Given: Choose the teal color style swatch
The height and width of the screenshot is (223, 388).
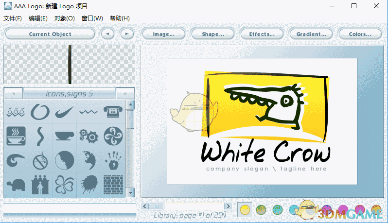Looking at the screenshot, I should click(278, 210).
